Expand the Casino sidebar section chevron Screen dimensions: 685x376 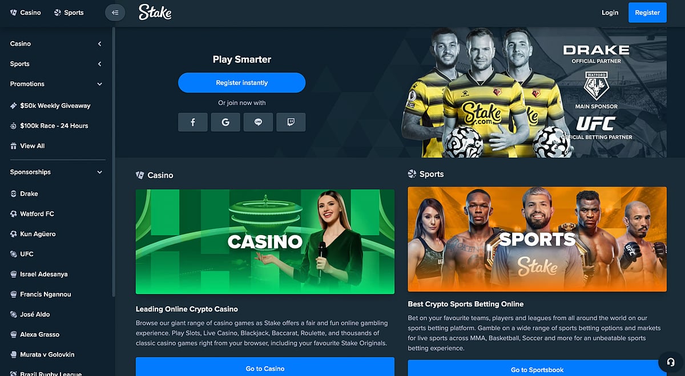point(100,44)
